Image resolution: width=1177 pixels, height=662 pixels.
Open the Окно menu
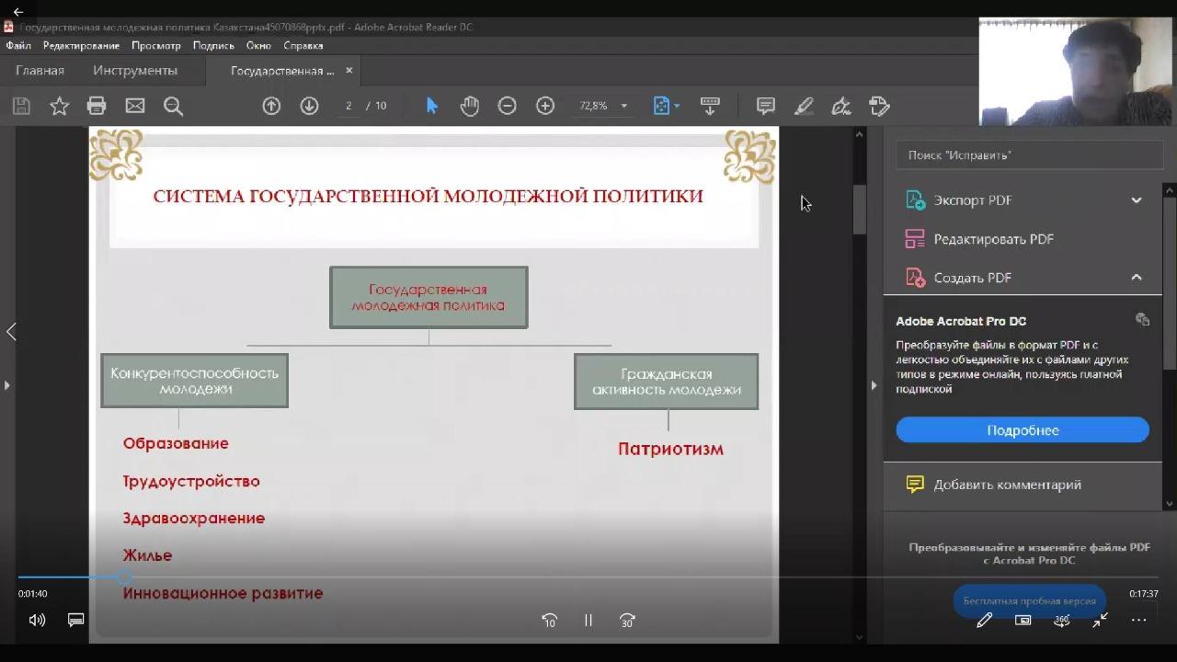(x=258, y=45)
